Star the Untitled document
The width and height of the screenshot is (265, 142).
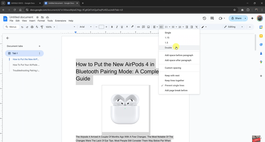pyautogui.click(x=37, y=17)
